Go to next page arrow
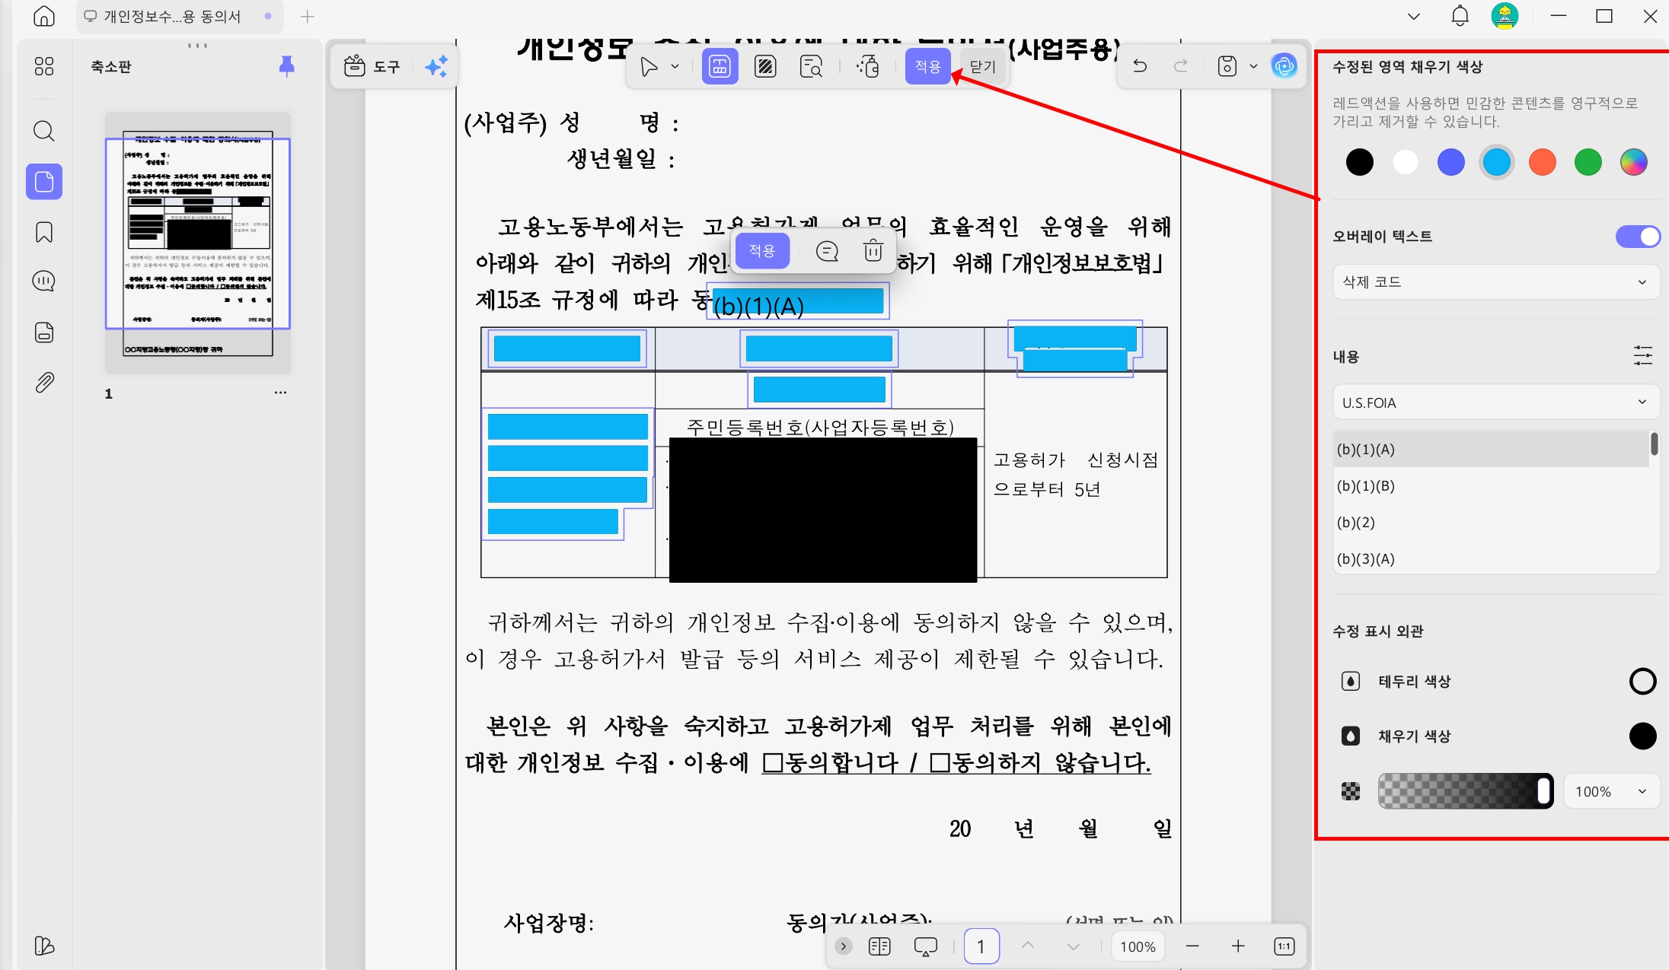Screen dimensions: 1669x970 coord(1074,946)
